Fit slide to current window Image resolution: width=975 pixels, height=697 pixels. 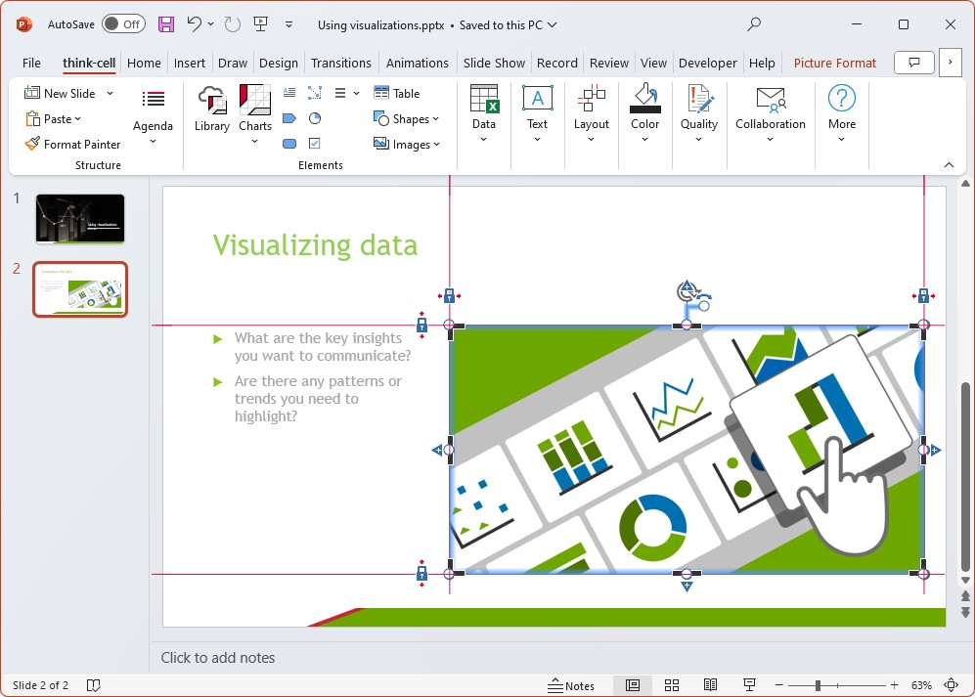pyautogui.click(x=951, y=685)
